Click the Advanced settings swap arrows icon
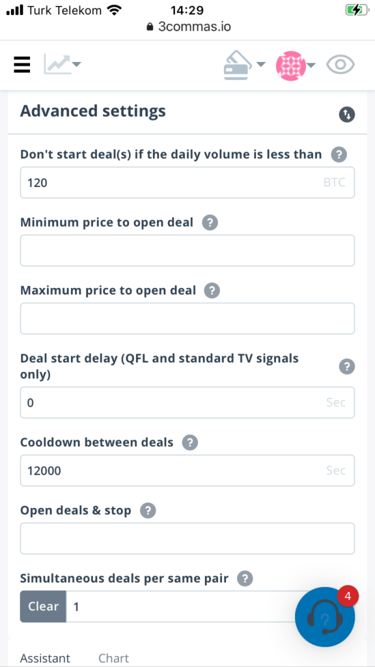The image size is (375, 667). (x=347, y=114)
